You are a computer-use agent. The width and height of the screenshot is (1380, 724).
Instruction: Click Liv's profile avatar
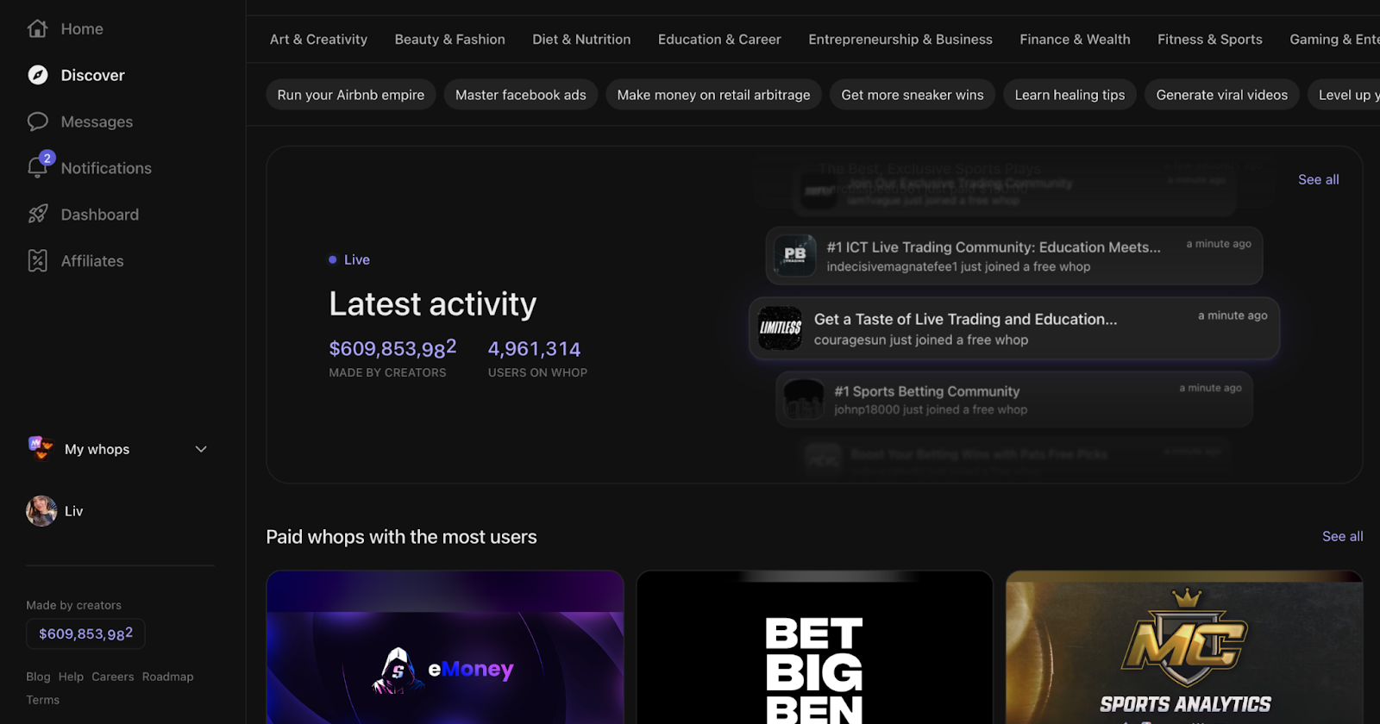click(x=41, y=511)
